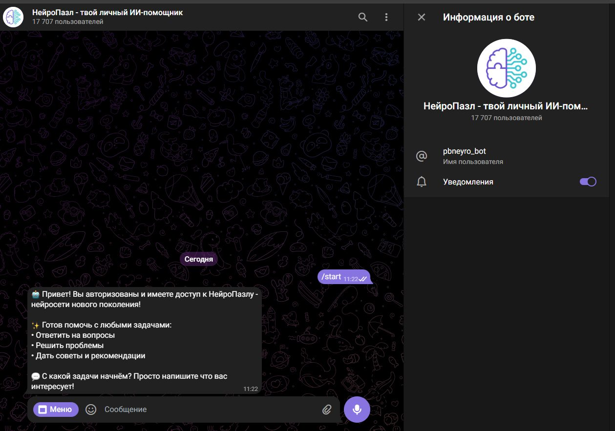
Task: Open the bot Меню button
Action: coord(56,410)
